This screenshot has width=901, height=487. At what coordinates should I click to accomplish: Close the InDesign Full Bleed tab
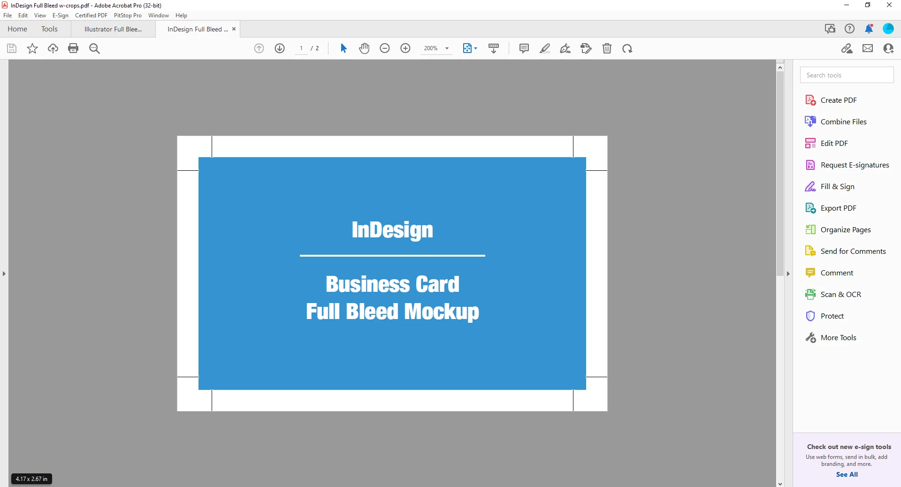point(234,29)
